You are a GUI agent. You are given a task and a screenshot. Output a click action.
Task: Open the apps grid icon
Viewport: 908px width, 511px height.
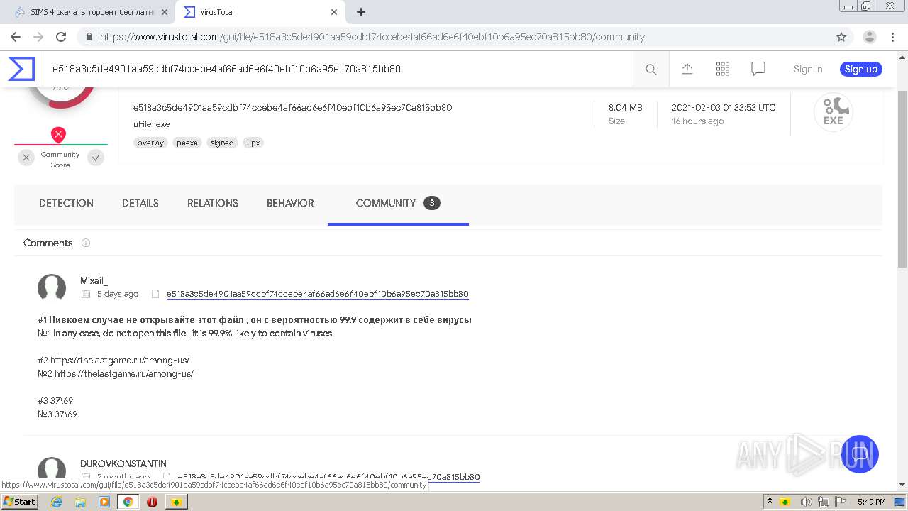[x=722, y=69]
